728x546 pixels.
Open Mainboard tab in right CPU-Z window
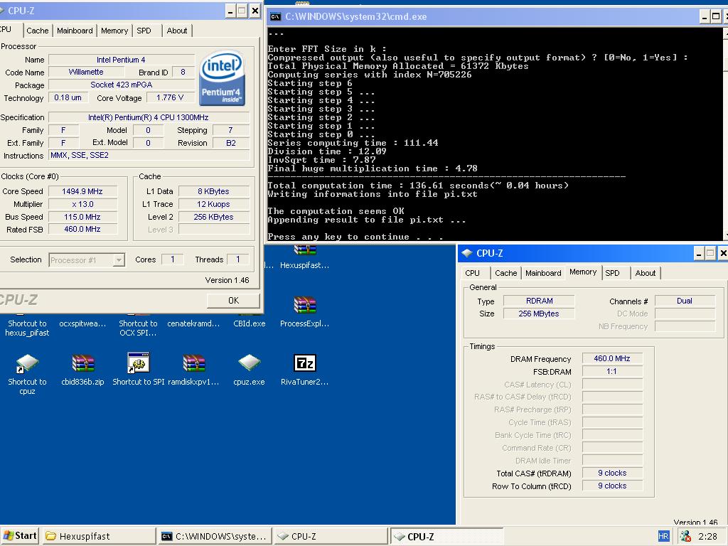(543, 273)
